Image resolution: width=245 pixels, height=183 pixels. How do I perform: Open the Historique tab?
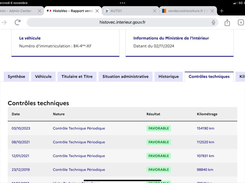(x=169, y=77)
